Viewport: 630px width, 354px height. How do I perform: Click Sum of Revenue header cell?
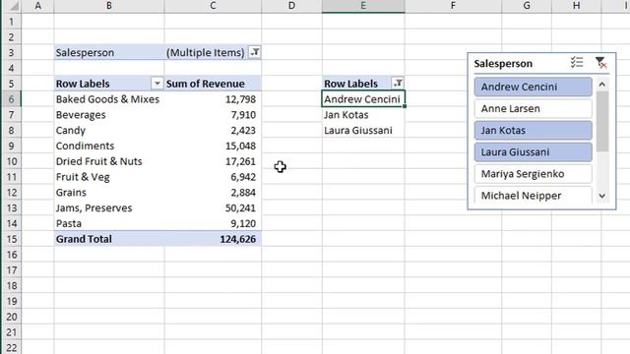[213, 84]
